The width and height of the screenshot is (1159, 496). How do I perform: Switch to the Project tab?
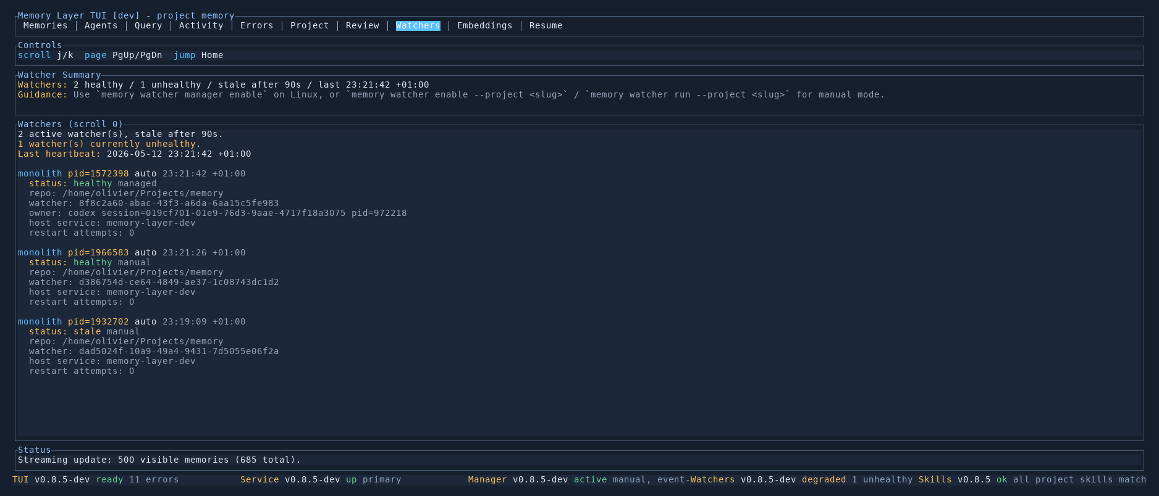pos(310,25)
